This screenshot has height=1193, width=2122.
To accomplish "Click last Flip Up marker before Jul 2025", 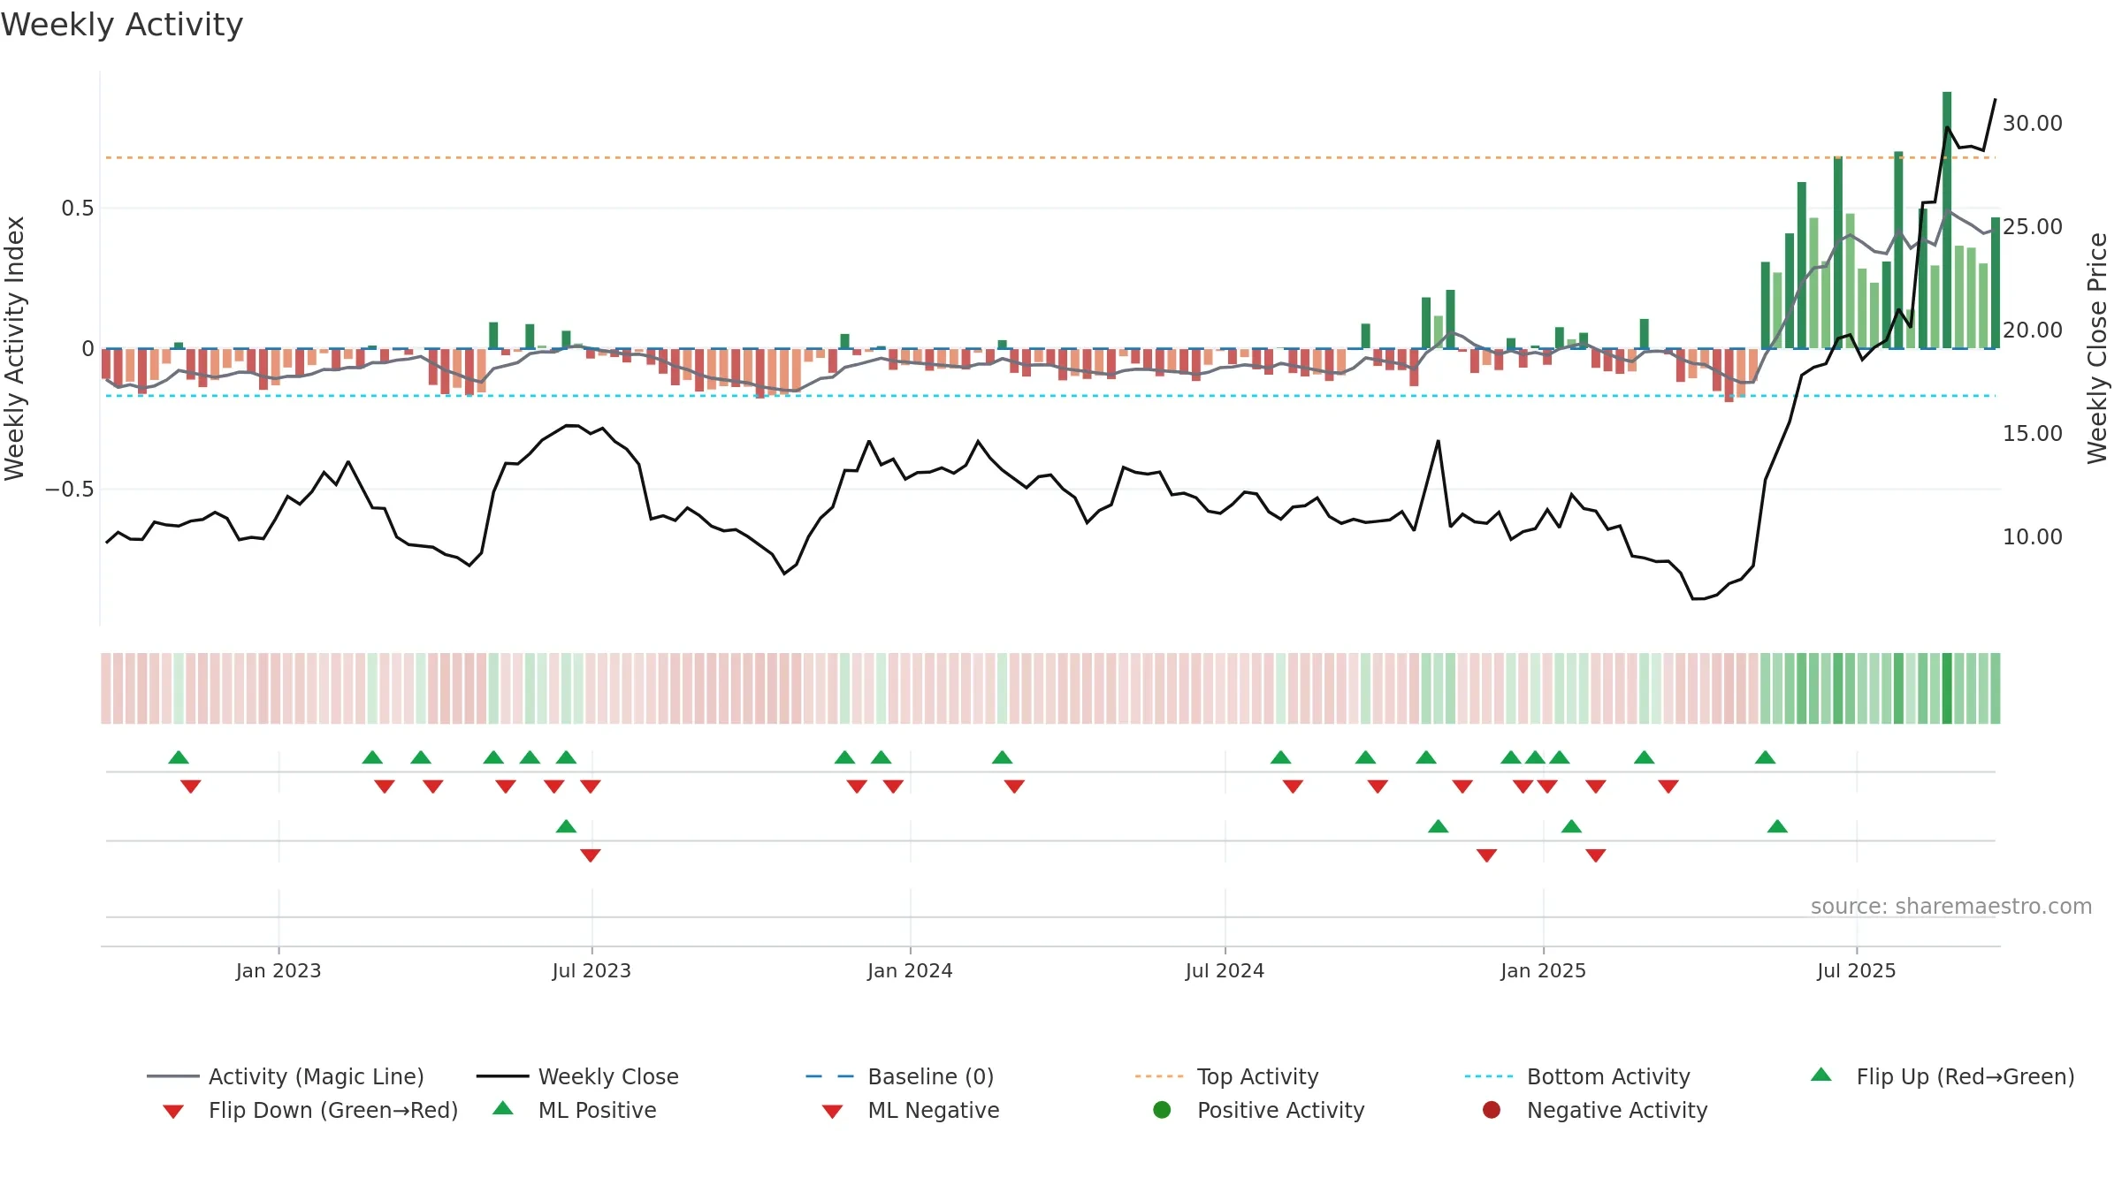I will coord(1765,757).
